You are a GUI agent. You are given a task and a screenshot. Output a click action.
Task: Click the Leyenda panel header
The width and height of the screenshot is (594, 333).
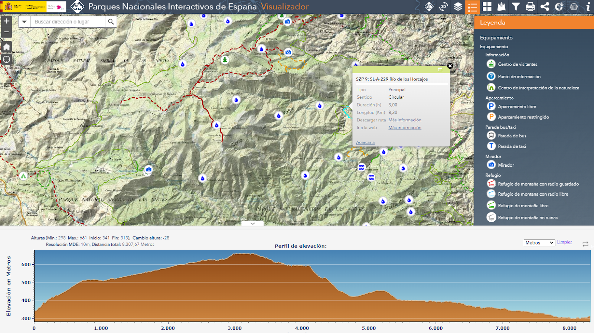click(534, 22)
